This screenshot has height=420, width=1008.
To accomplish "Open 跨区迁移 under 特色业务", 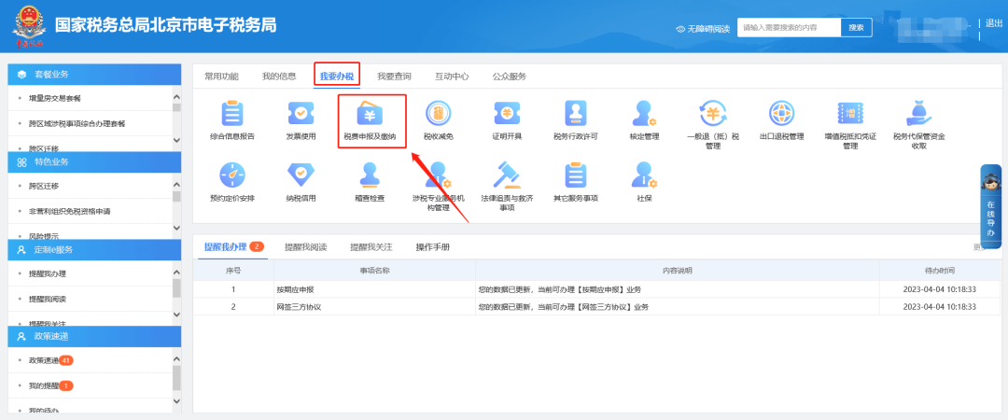I will pos(44,186).
